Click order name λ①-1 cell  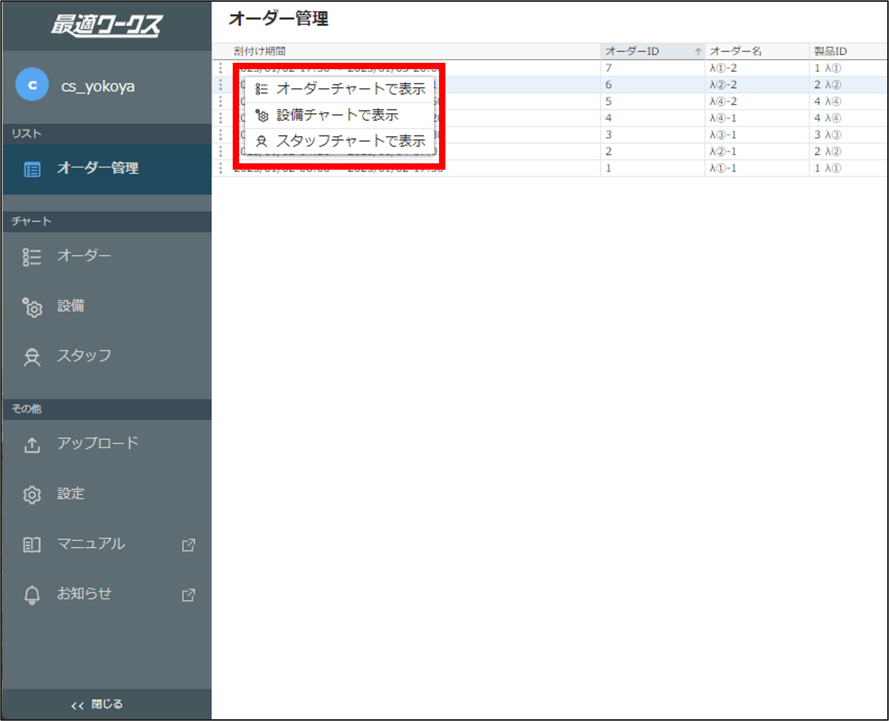tap(757, 168)
